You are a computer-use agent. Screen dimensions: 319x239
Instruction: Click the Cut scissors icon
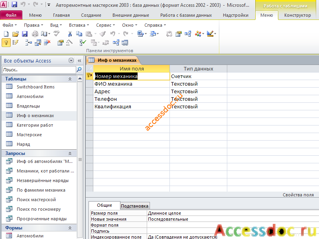70,34
